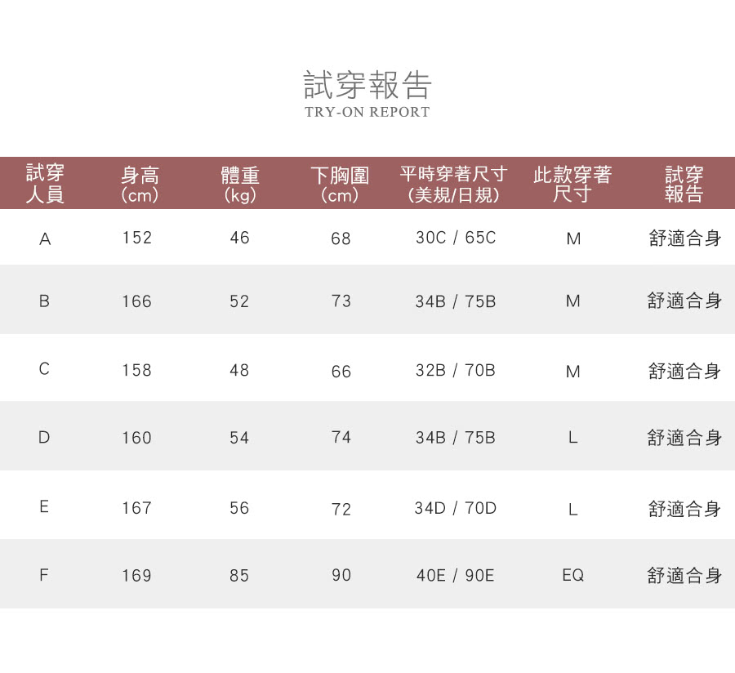
Task: Select the EQ size cell
Action: [x=573, y=576]
